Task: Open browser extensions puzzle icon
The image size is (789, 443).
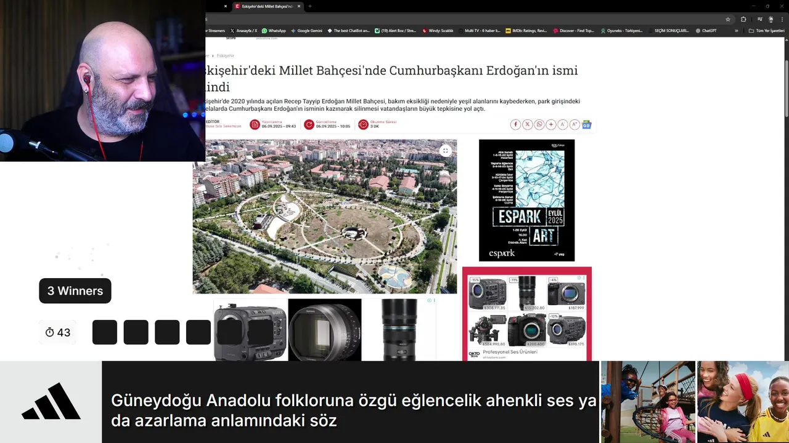Action: (743, 19)
